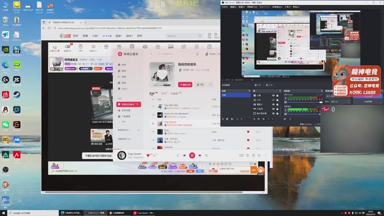
Task: Open OBS Tools menu
Action: [288, 7]
